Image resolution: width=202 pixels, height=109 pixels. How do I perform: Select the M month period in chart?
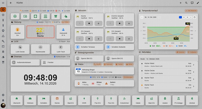[x=187, y=17]
